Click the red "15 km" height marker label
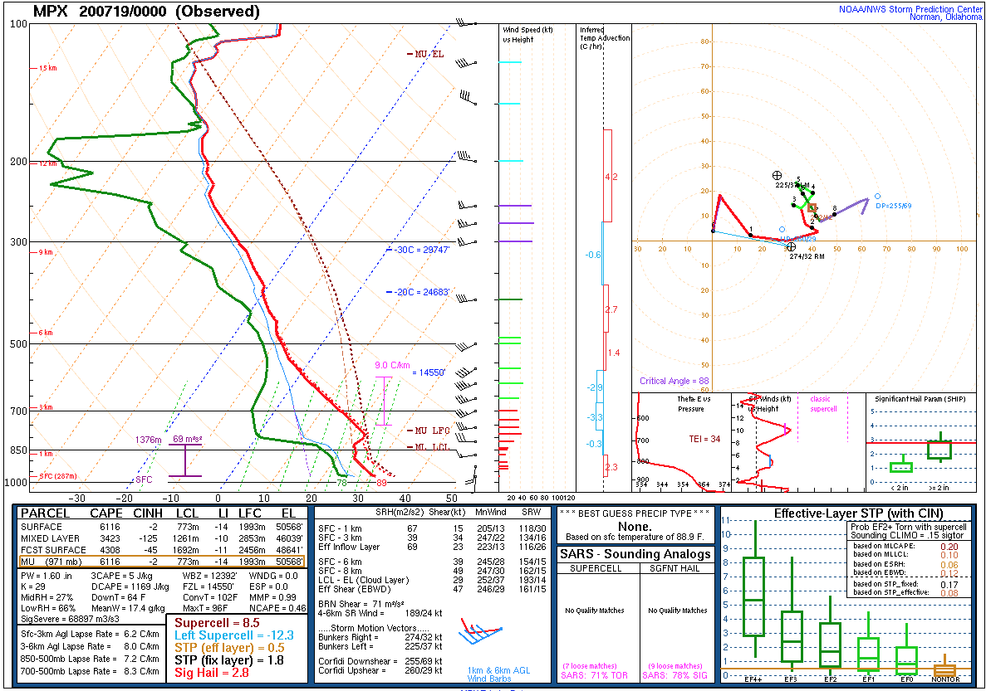 [x=48, y=68]
